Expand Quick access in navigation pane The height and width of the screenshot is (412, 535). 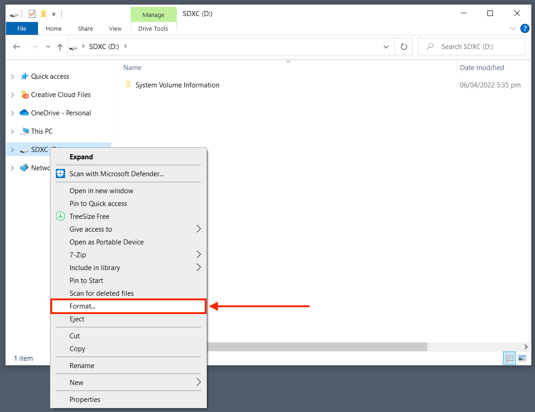click(13, 76)
